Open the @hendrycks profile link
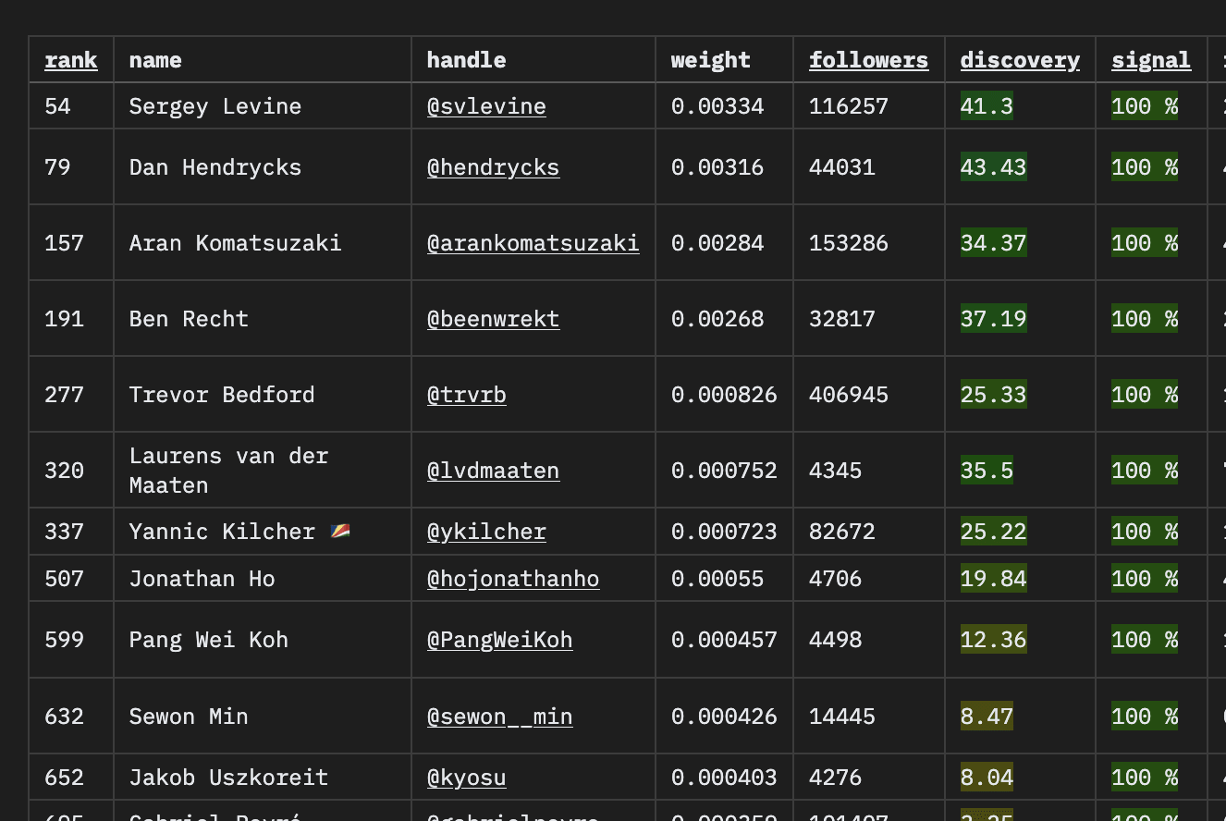 tap(493, 167)
